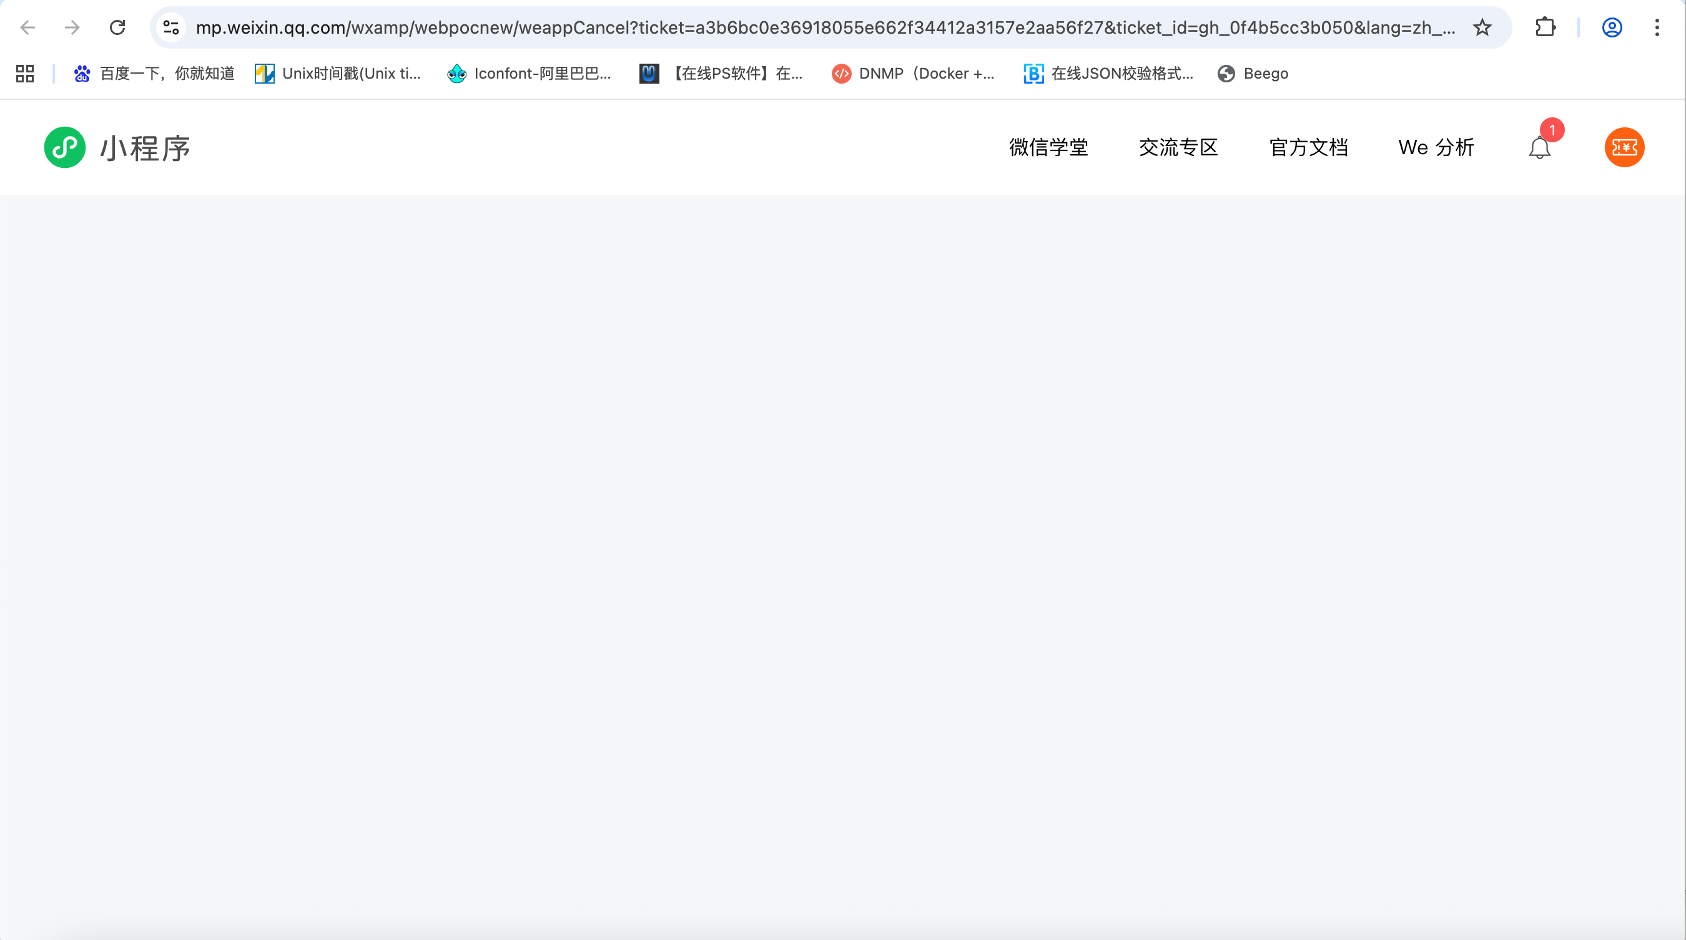Open the 百度一下 bookmark
This screenshot has height=940, width=1686.
point(154,73)
